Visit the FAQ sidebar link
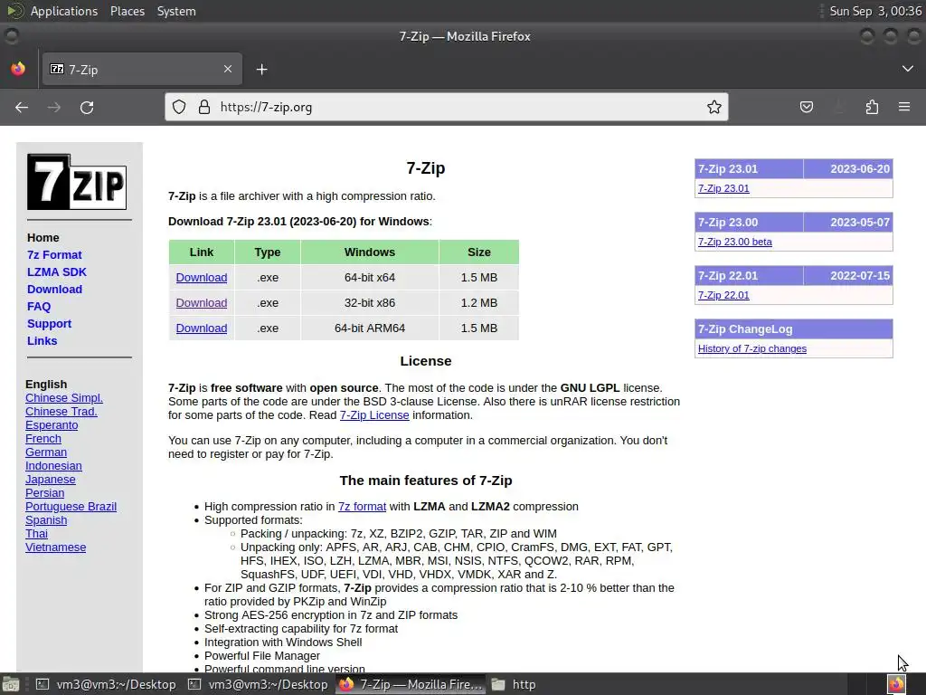Screen dimensions: 926x695 pyautogui.click(x=39, y=306)
